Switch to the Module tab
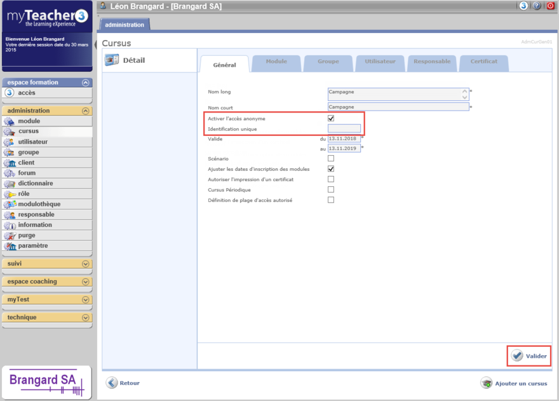 pos(276,62)
